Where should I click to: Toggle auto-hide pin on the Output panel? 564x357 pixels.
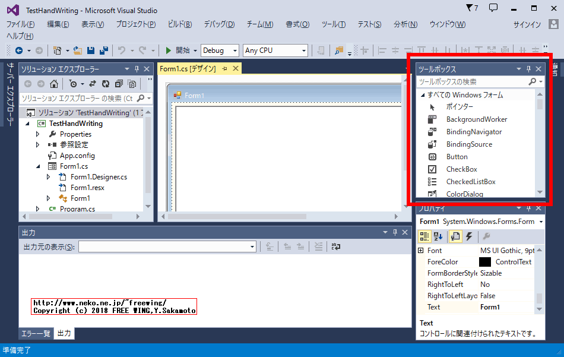394,232
